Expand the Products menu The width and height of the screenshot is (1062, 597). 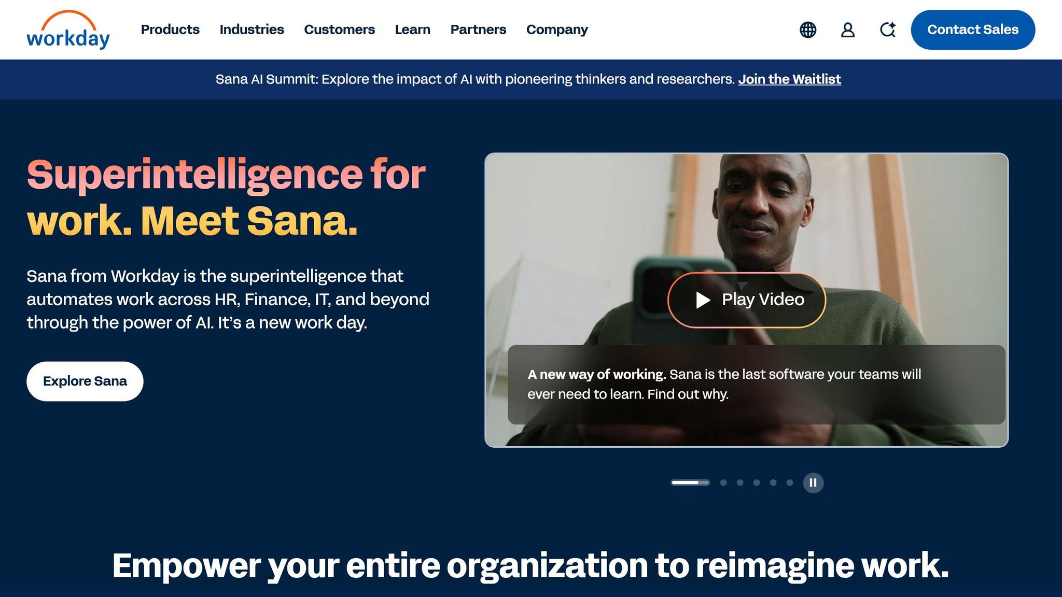(x=170, y=30)
